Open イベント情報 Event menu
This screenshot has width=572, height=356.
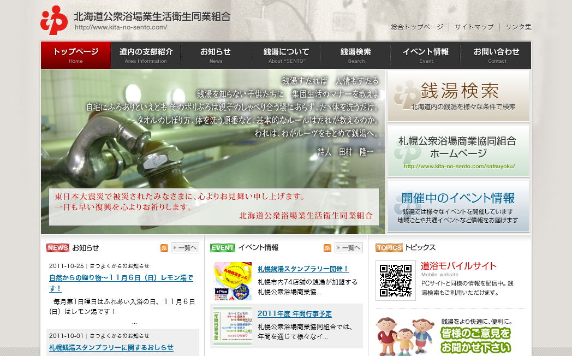(x=426, y=55)
